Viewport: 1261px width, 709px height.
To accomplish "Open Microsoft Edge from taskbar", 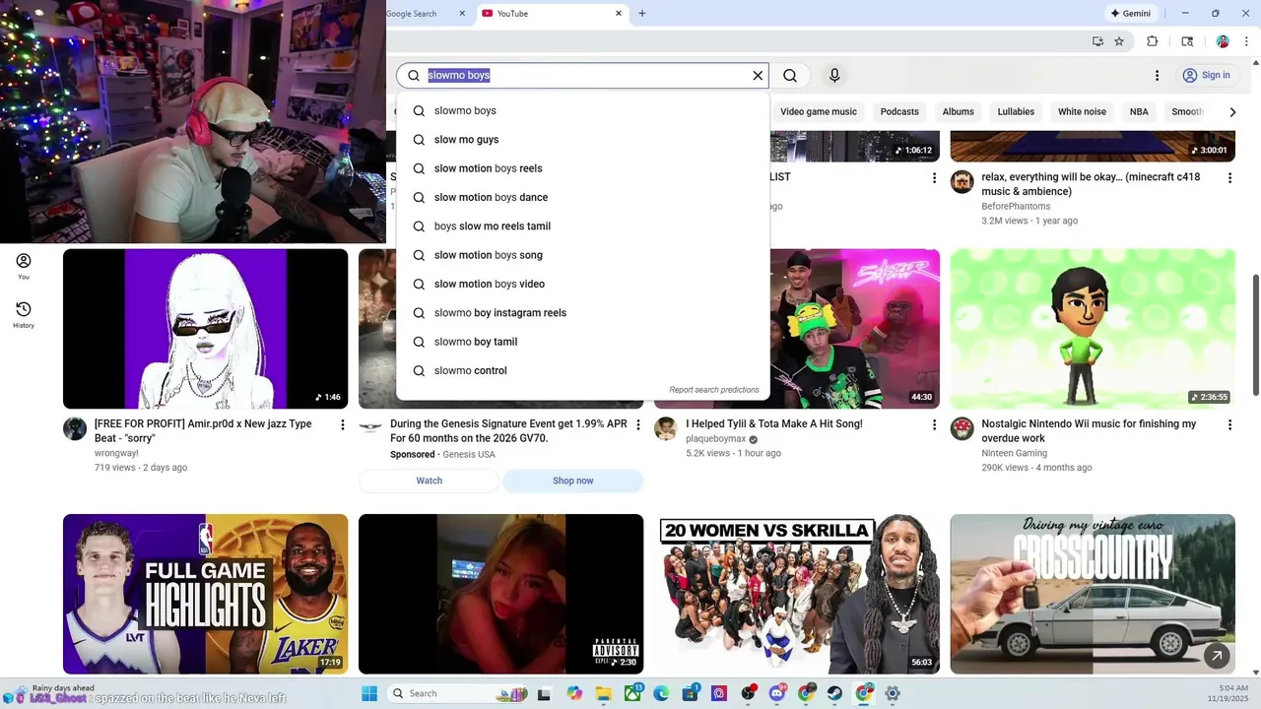I will pyautogui.click(x=661, y=694).
